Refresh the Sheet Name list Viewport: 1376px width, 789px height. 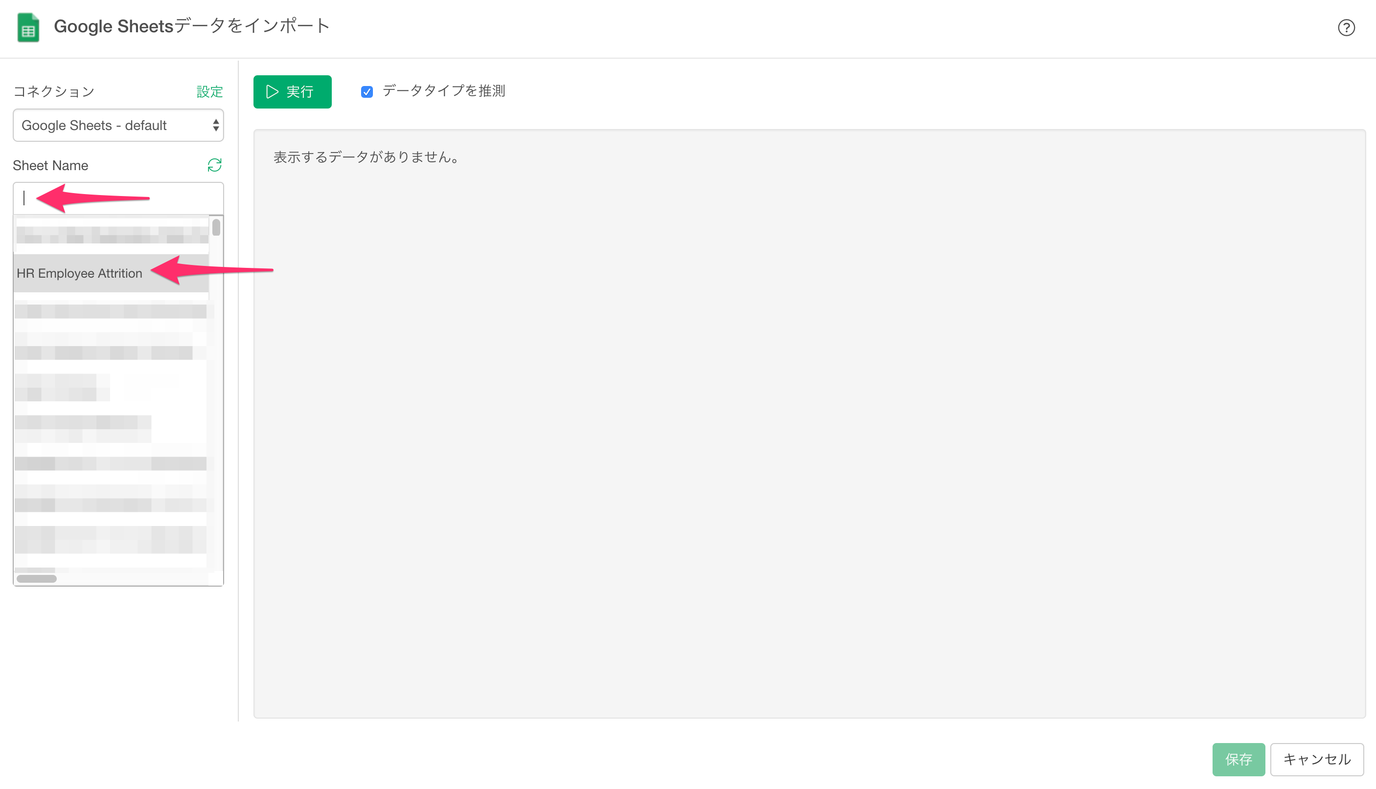[214, 165]
